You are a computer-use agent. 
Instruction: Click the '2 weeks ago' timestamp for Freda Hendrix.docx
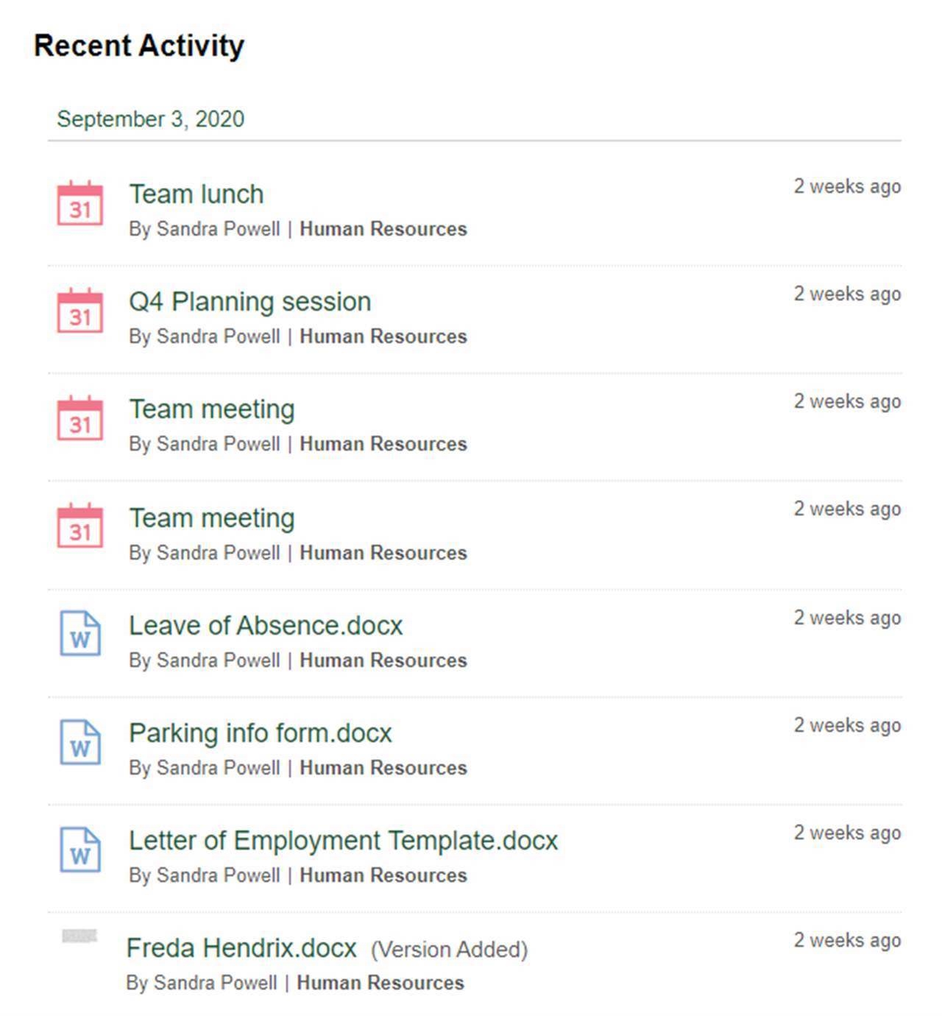pyautogui.click(x=847, y=941)
